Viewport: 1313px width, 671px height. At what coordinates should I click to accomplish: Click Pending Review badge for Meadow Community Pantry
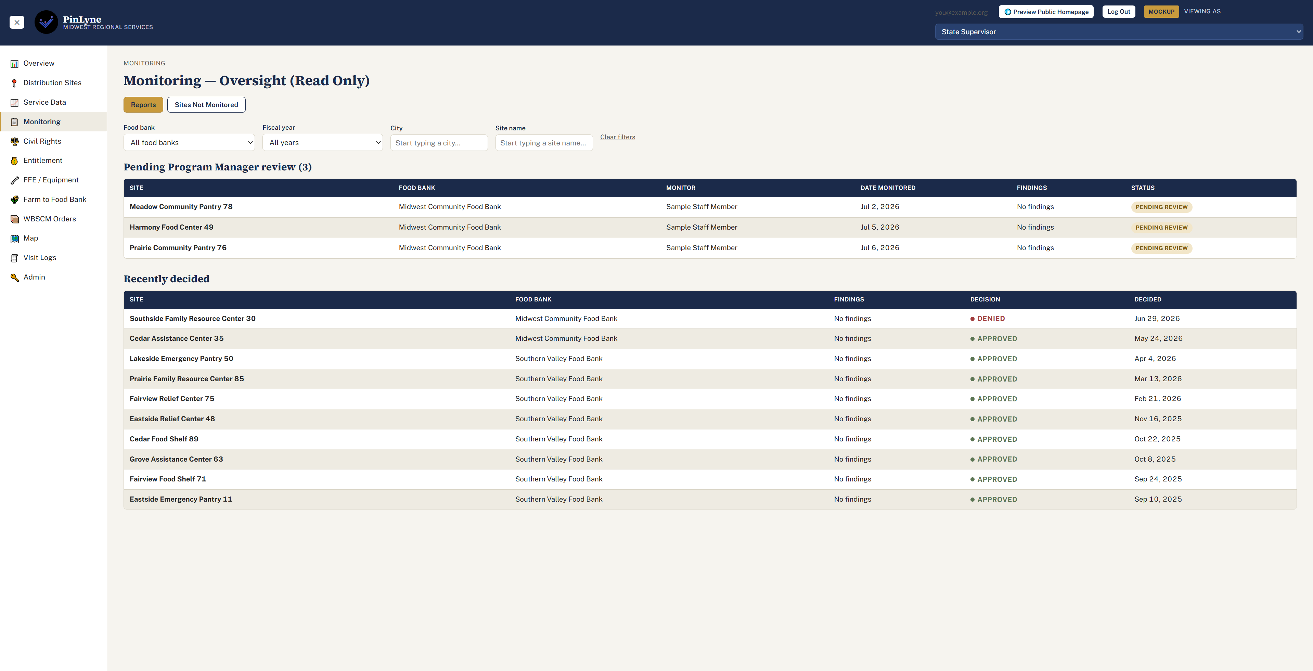[x=1161, y=207]
